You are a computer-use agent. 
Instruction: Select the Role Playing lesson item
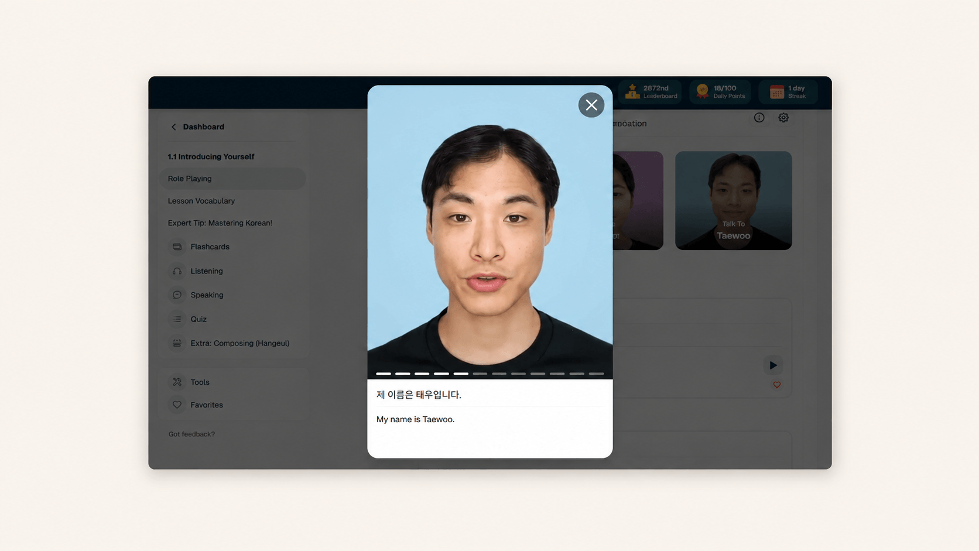click(232, 179)
